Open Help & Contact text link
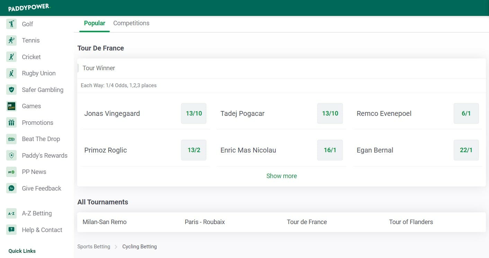This screenshot has width=489, height=258. pyautogui.click(x=42, y=230)
